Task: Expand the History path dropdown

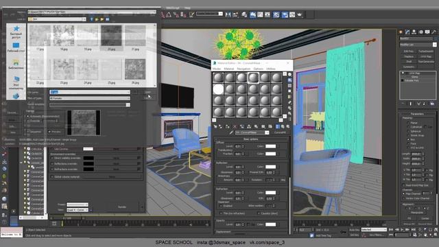Action: click(x=154, y=12)
